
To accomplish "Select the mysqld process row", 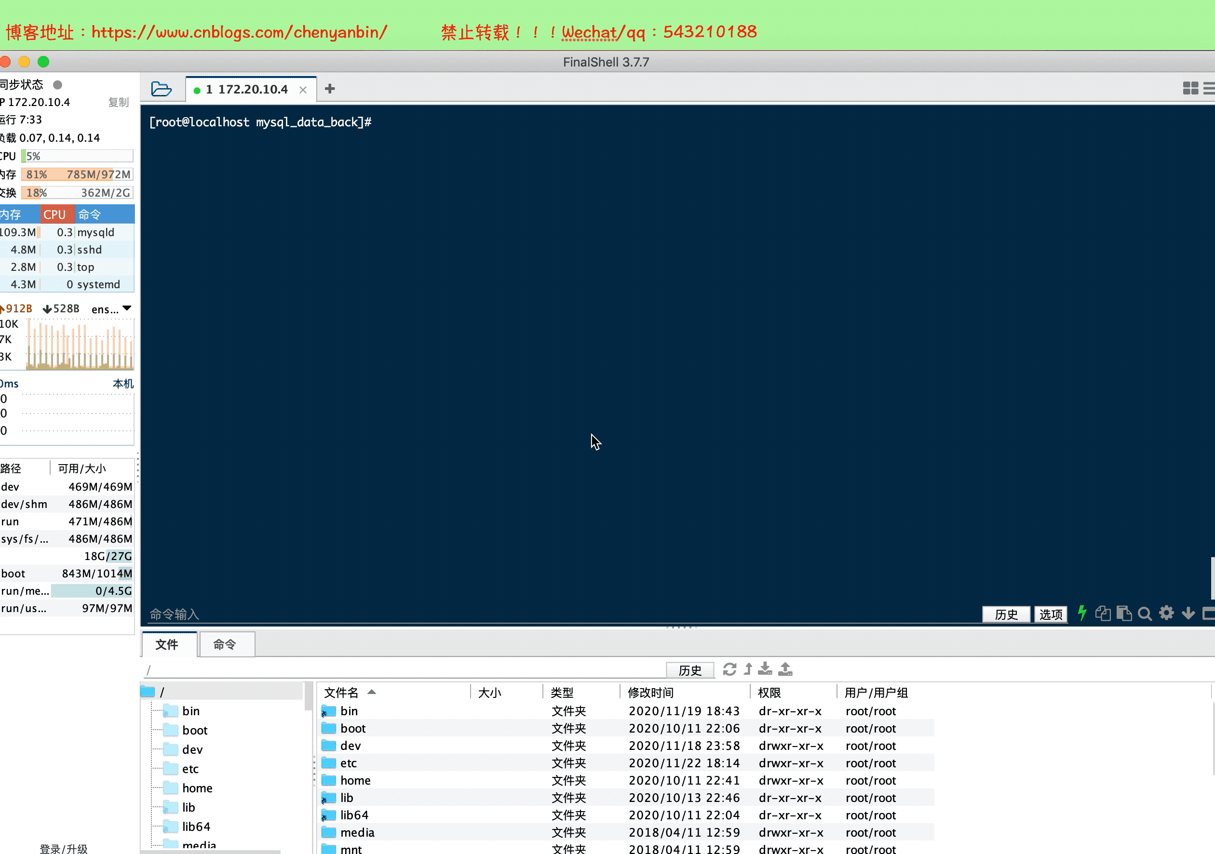I will [67, 232].
